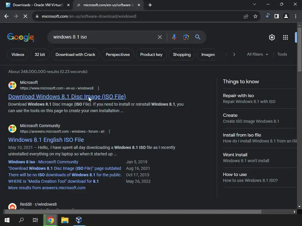Open Windows taskbar search
This screenshot has height=226, width=302.
(x=21, y=220)
